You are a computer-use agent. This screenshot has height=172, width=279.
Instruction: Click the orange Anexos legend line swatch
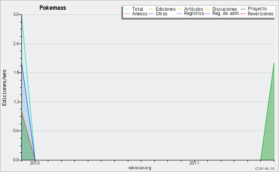click(127, 13)
